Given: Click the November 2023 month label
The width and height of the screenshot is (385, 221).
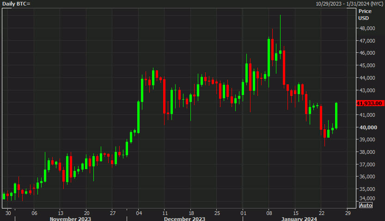Looking at the screenshot, I should point(70,219).
